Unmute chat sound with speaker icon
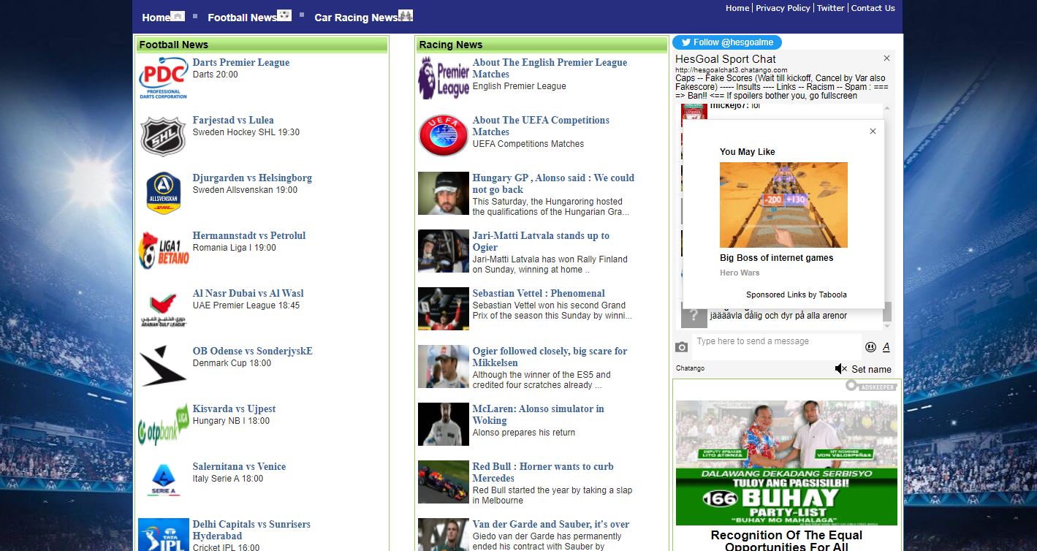Screen dimensions: 1037x551 coord(841,369)
